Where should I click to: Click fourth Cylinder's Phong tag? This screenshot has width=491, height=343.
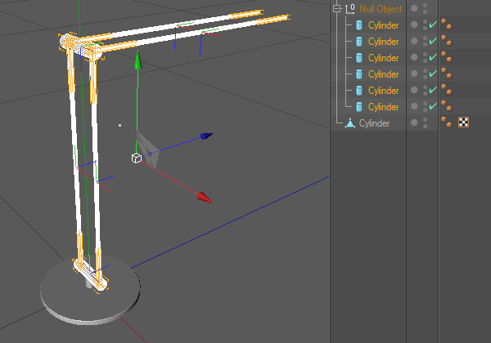(447, 73)
